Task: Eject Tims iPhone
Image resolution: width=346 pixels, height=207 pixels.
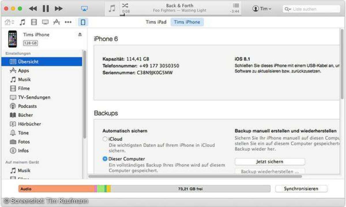Action: coord(80,34)
